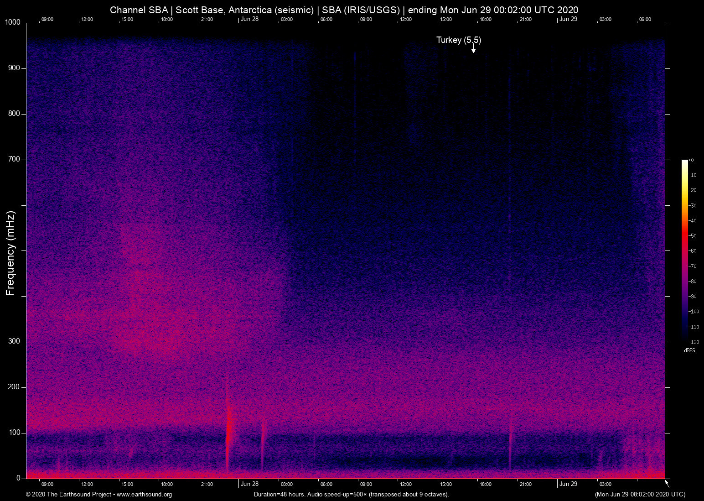
Task: Click the www.earthsound.org text in the footer
Action: [144, 495]
